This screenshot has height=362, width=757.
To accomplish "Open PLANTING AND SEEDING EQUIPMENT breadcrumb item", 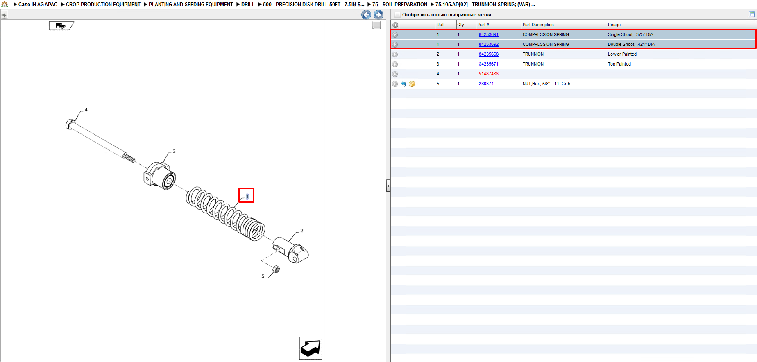I will [191, 5].
